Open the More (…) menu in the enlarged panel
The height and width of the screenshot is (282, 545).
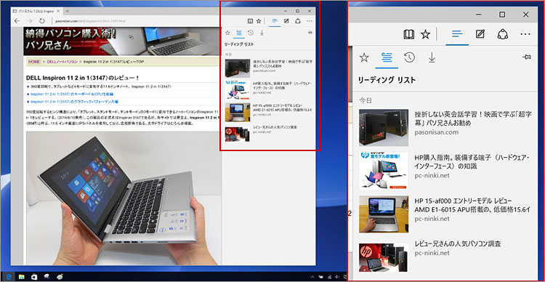click(525, 34)
